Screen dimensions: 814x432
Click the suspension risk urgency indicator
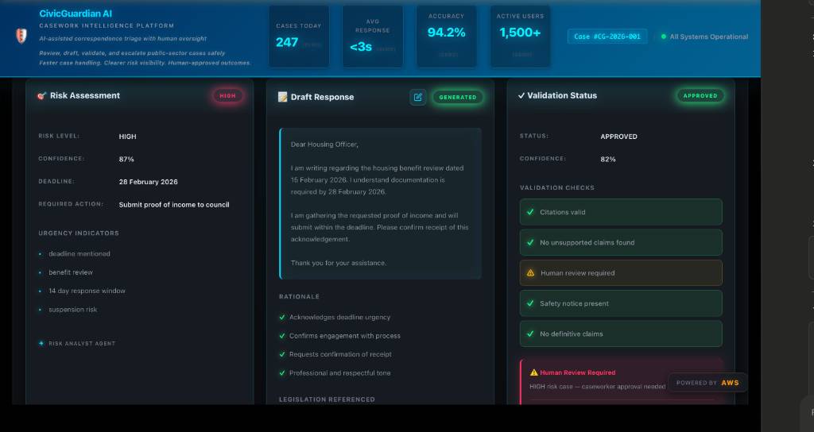click(72, 310)
